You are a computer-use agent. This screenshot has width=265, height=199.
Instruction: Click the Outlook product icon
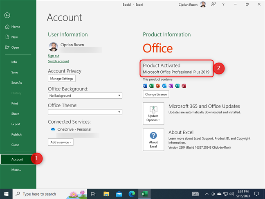pyautogui.click(x=164, y=86)
